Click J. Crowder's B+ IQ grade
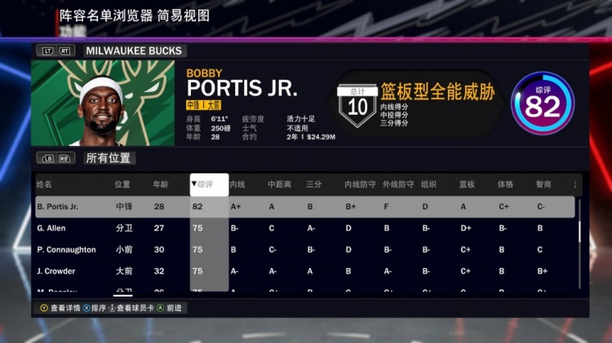The width and height of the screenshot is (612, 343). click(542, 270)
